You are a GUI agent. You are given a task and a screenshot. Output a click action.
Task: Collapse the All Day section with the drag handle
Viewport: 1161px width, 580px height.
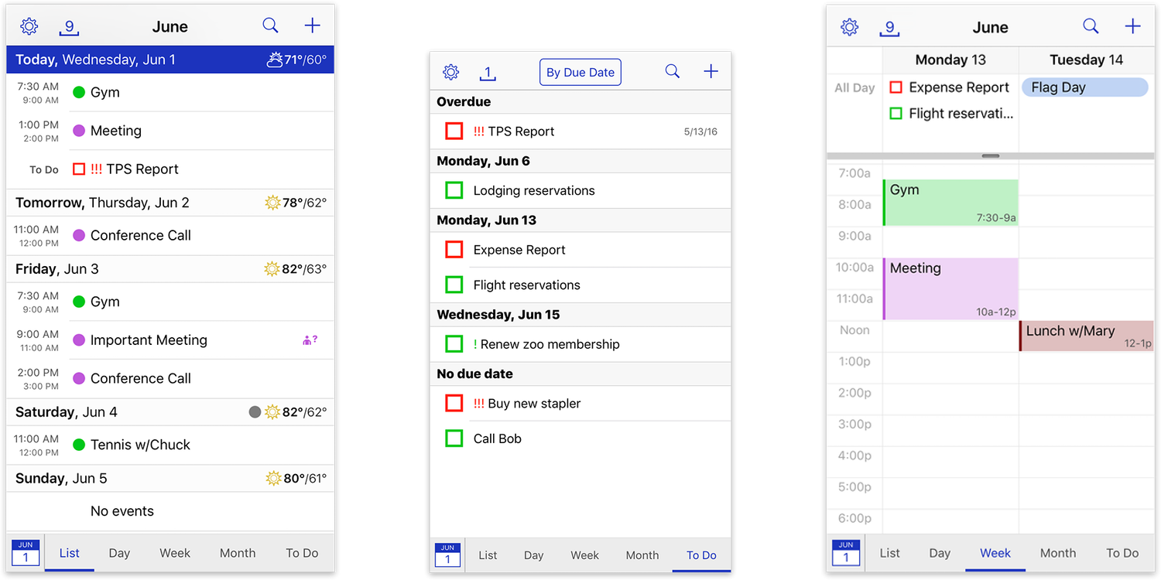click(x=990, y=155)
